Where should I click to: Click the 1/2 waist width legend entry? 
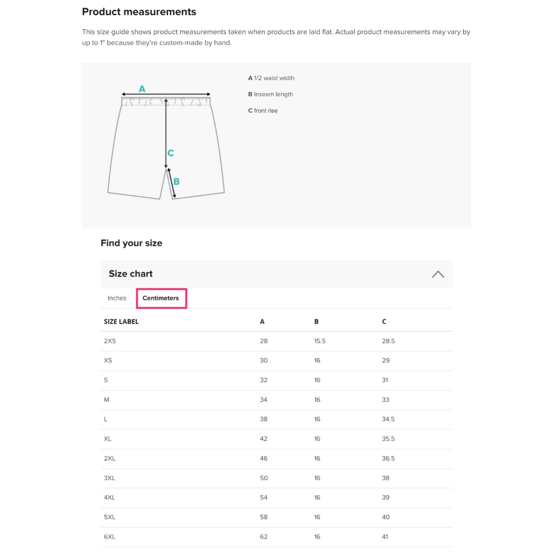[x=271, y=78]
